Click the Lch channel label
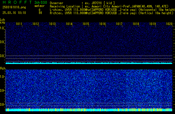The image size is (175, 114). click(3, 20)
